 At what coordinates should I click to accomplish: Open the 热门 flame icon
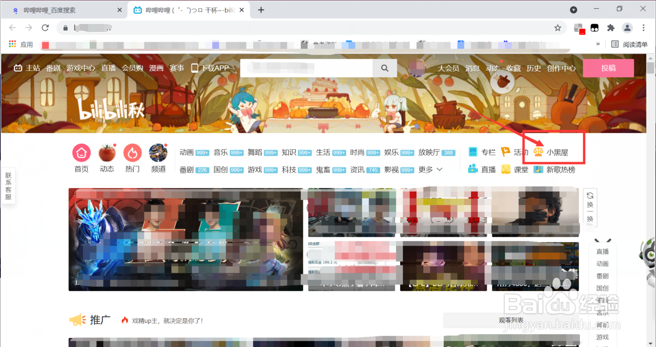(133, 153)
